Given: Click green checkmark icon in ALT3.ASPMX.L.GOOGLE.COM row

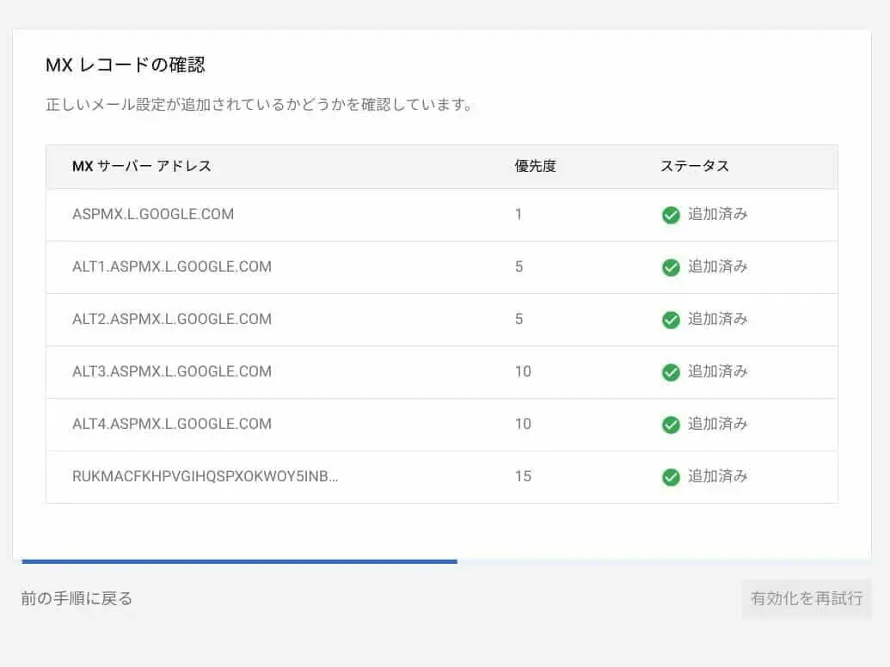Looking at the screenshot, I should tap(671, 372).
